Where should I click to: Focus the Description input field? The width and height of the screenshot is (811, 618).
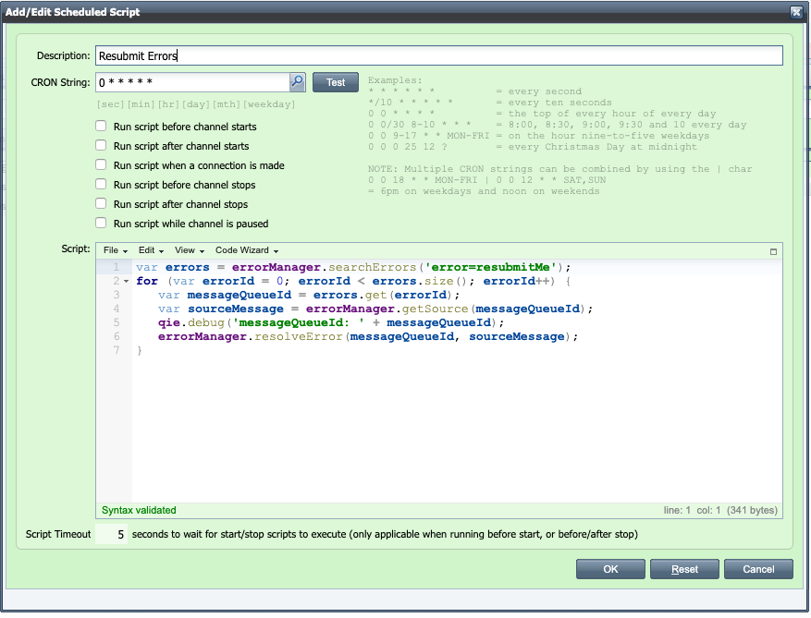click(438, 55)
